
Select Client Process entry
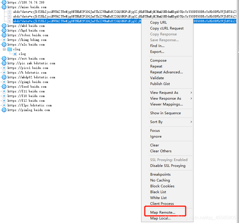point(162,203)
